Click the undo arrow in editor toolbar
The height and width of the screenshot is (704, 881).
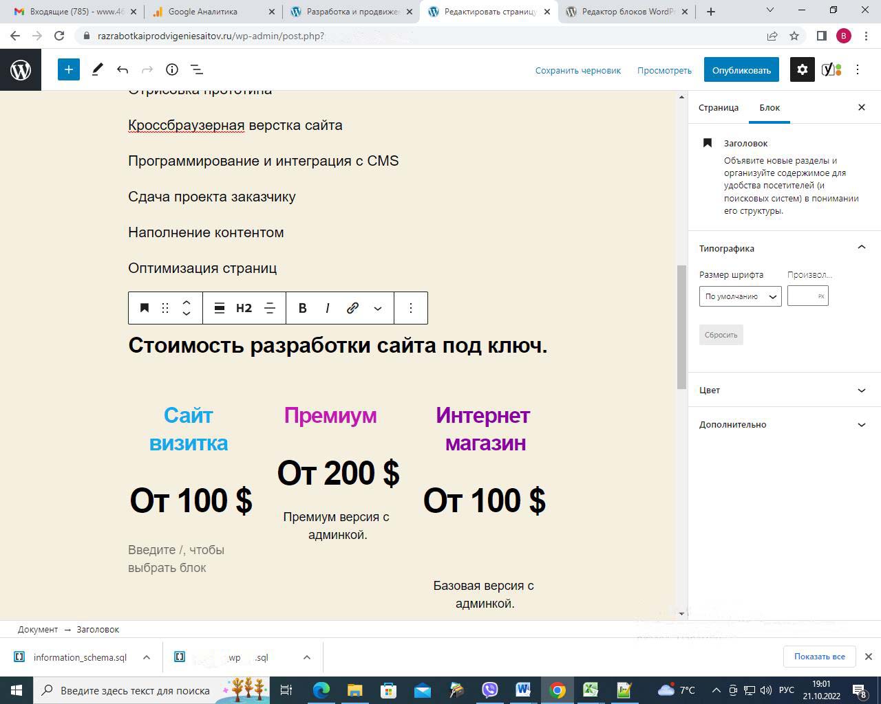[123, 69]
